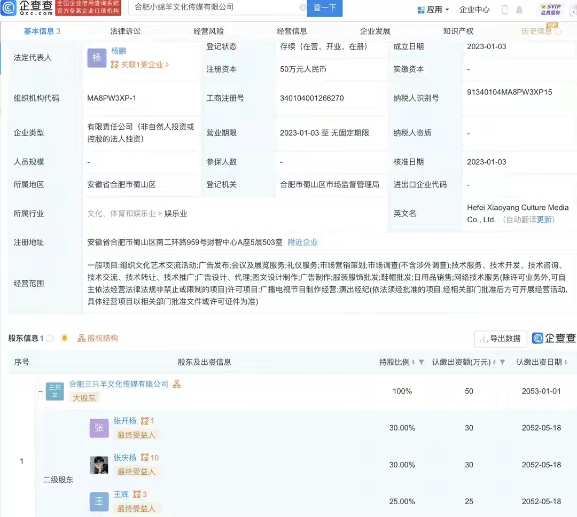This screenshot has height=517, width=577.
Task: Click the mobile phone icon in header
Action: tap(504, 10)
